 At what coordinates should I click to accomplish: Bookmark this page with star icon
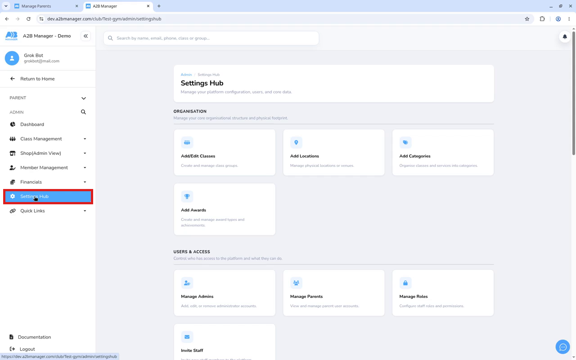[527, 19]
